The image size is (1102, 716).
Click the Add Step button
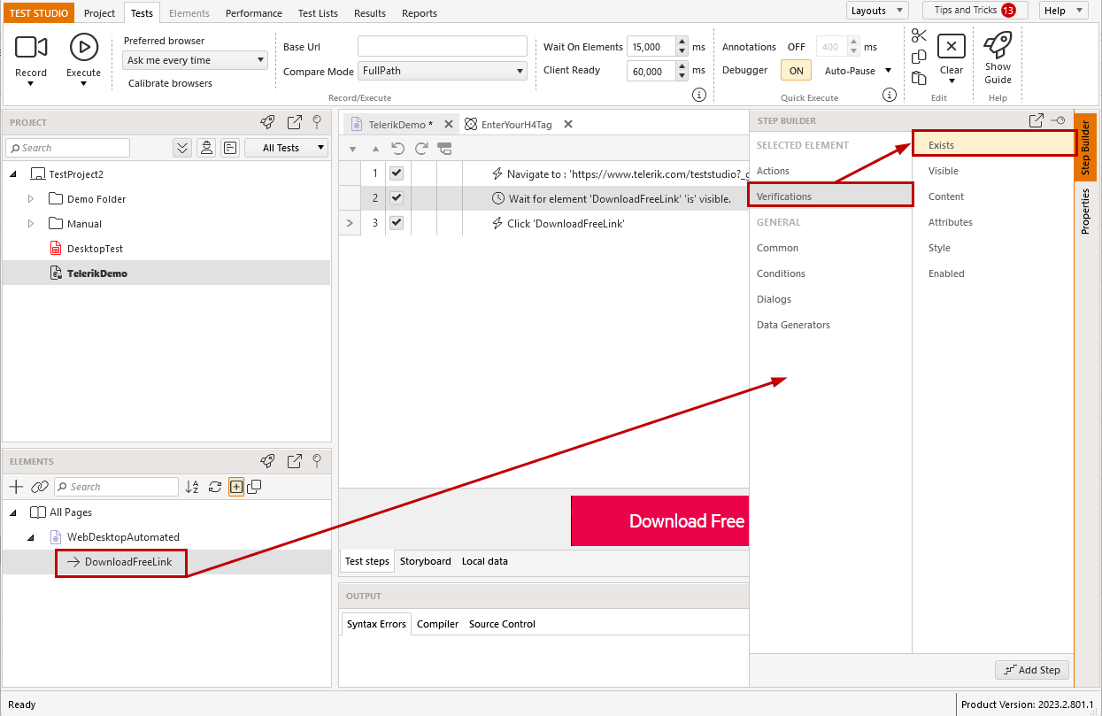[1032, 670]
